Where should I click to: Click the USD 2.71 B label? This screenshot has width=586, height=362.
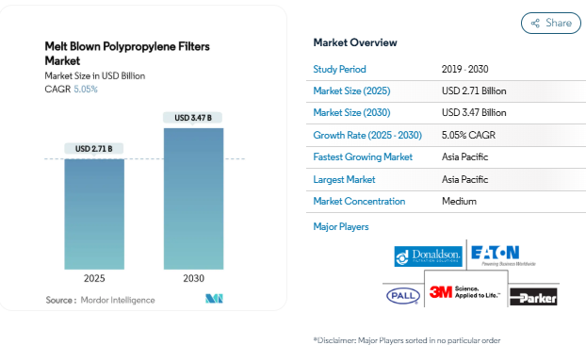coord(94,149)
